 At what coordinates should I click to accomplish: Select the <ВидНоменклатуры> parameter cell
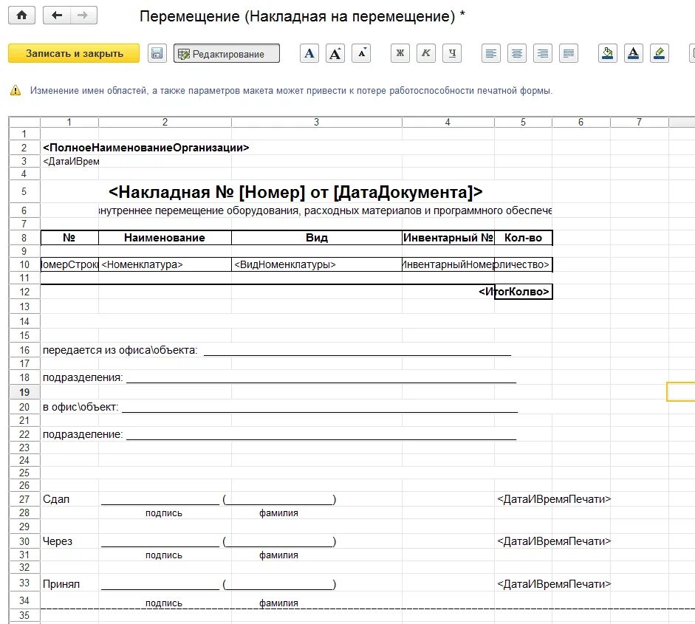point(316,264)
